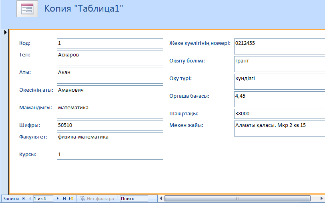Click the 'Нет фильтра' filter button
Viewport: 325px width, 203px height.
tap(97, 199)
